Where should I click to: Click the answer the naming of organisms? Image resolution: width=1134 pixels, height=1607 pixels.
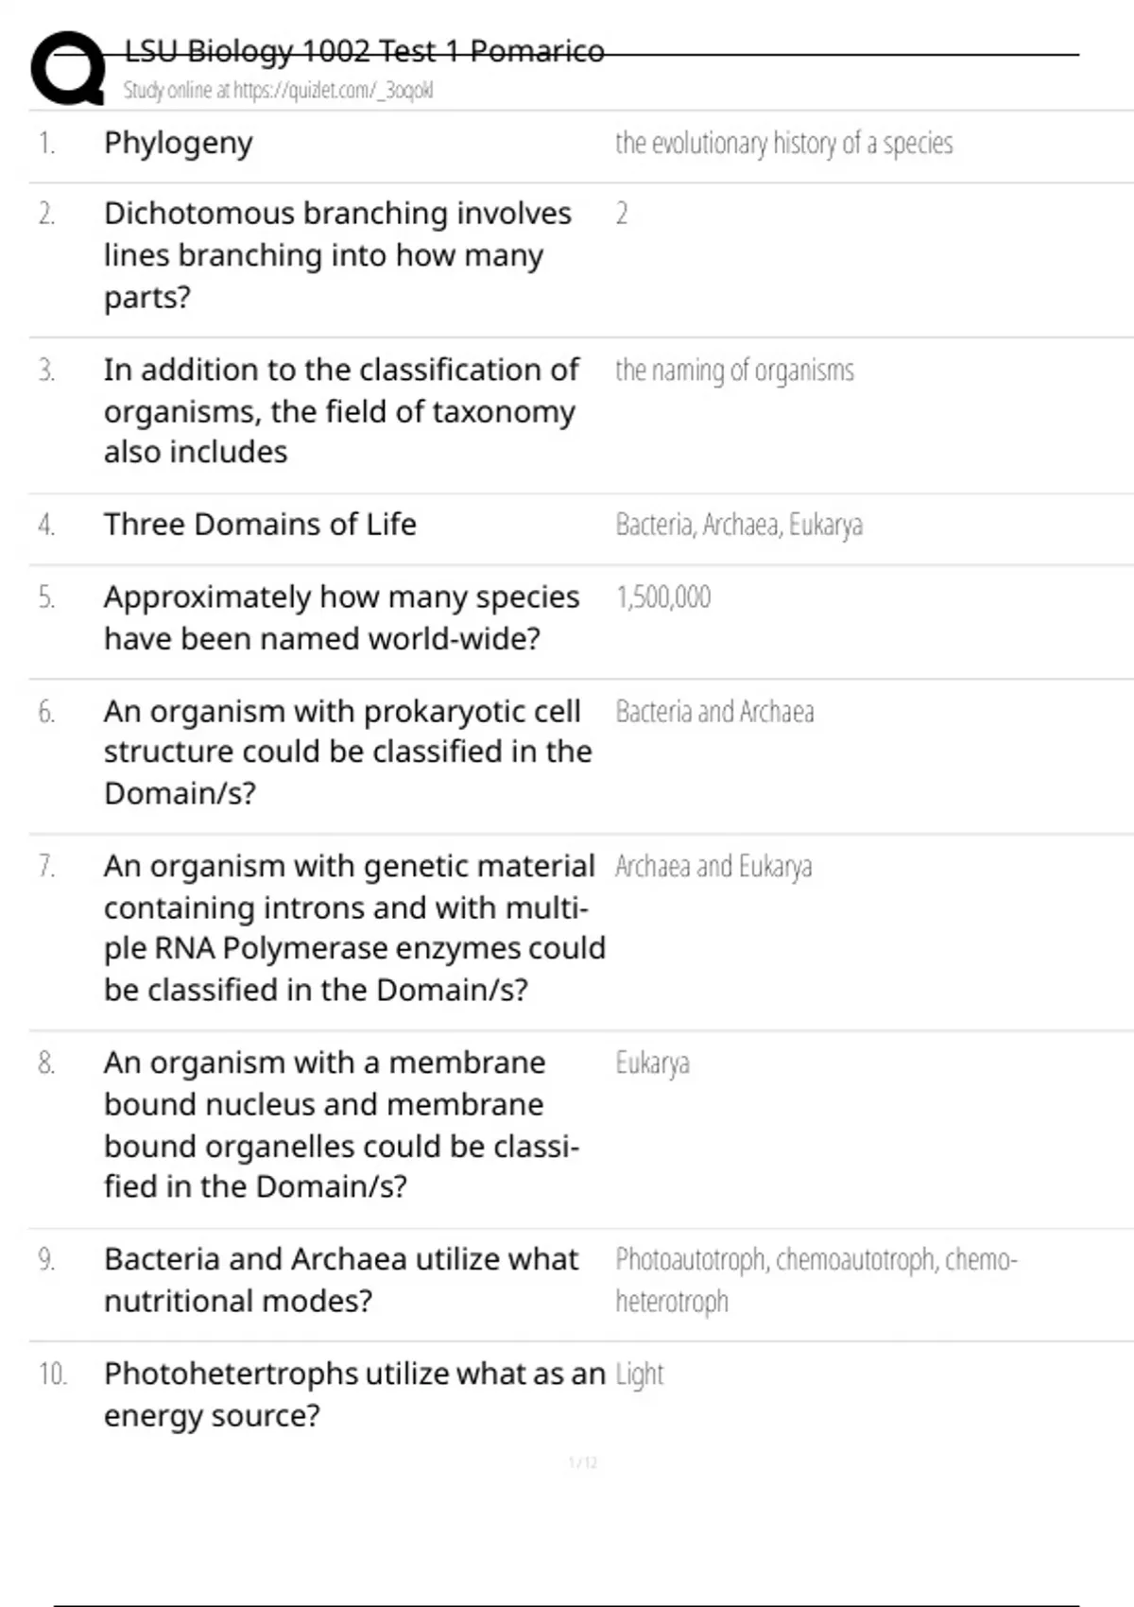(x=734, y=371)
